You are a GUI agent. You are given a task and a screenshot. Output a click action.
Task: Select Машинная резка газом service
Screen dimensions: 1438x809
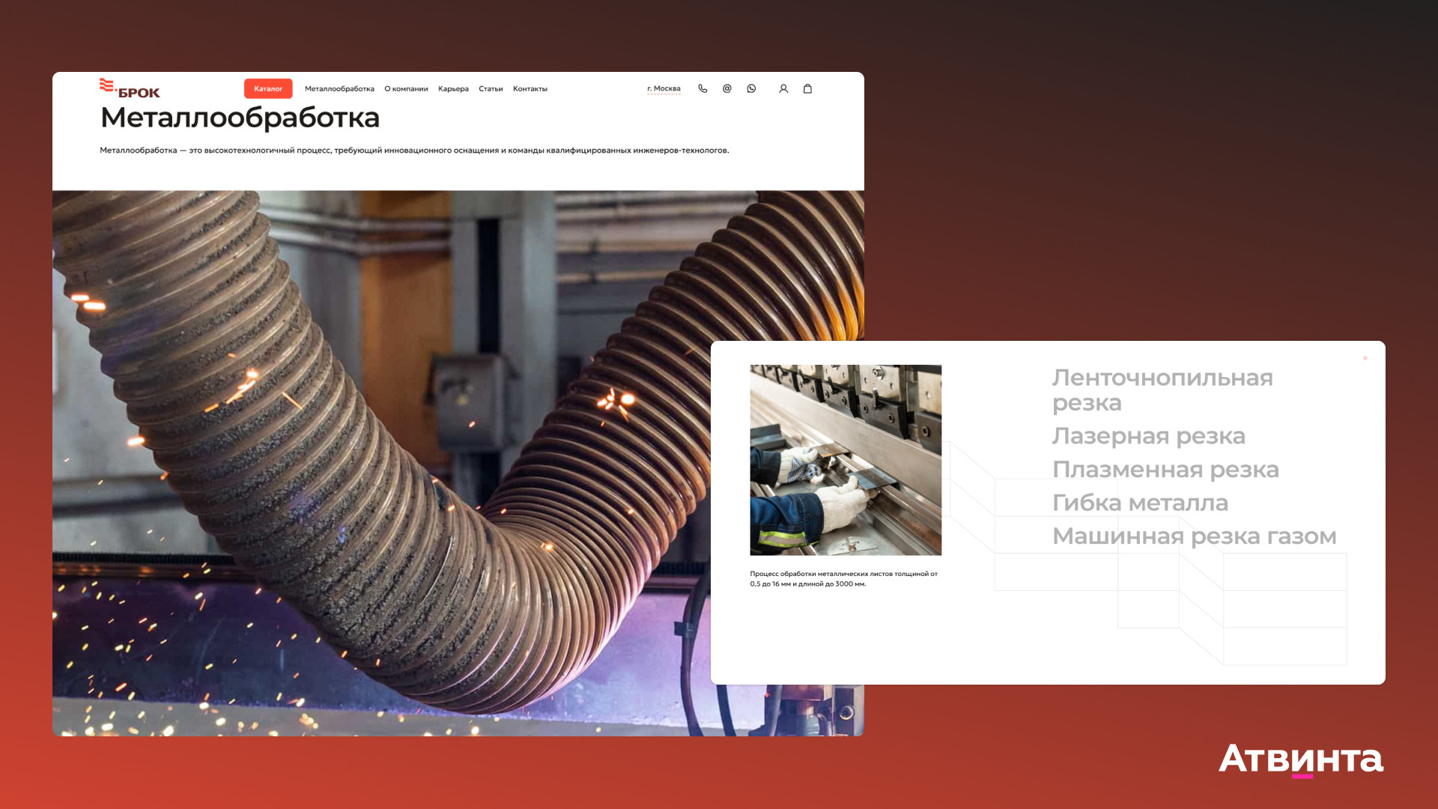point(1194,536)
